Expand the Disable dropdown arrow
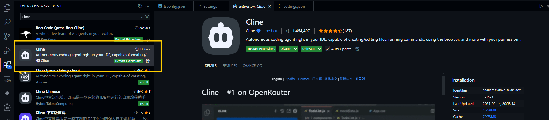549x120 pixels. tap(295, 49)
